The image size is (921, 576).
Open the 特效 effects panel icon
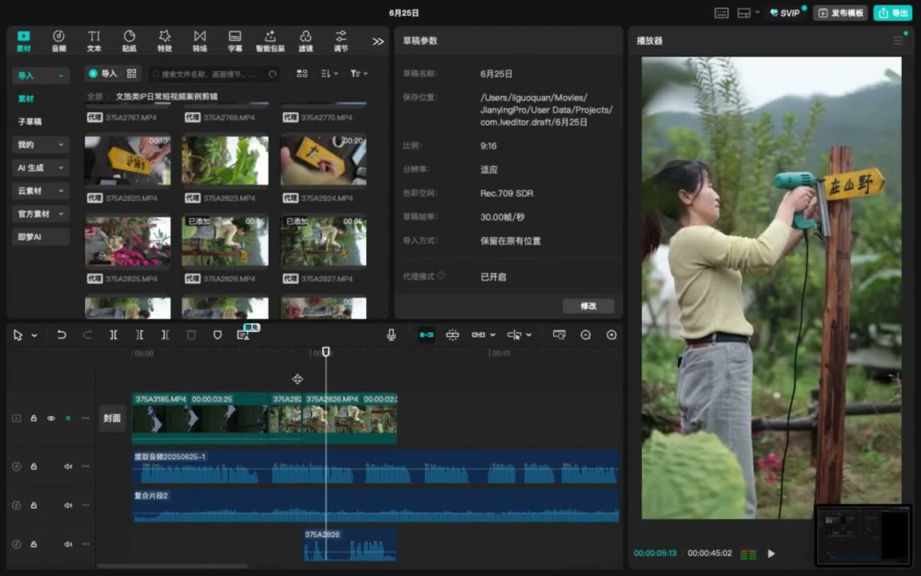[x=165, y=41]
